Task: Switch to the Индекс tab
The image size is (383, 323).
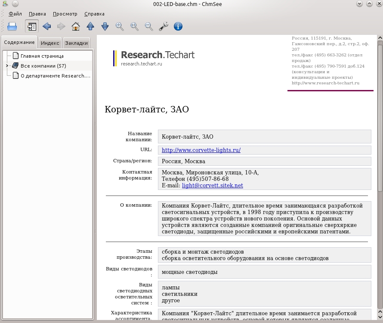Action: [x=50, y=43]
